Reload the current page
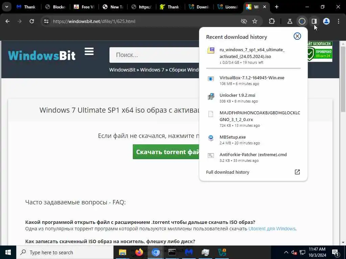This screenshot has width=346, height=259. point(32,21)
